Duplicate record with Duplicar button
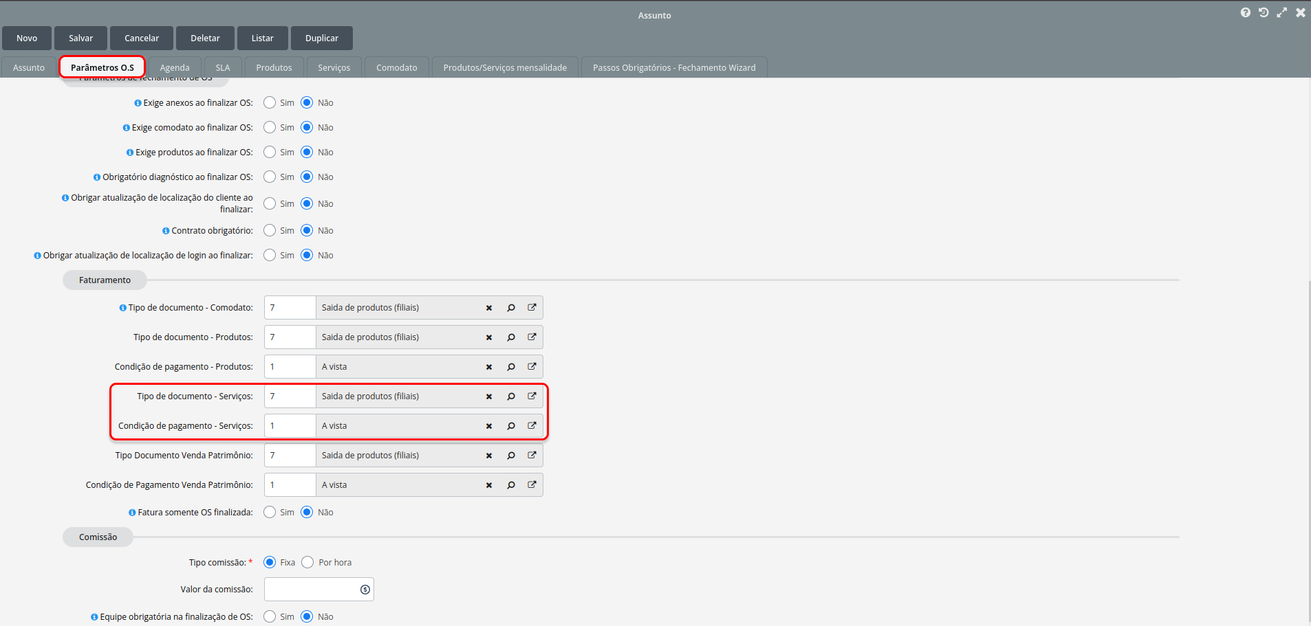Viewport: 1311px width, 626px height. click(322, 38)
